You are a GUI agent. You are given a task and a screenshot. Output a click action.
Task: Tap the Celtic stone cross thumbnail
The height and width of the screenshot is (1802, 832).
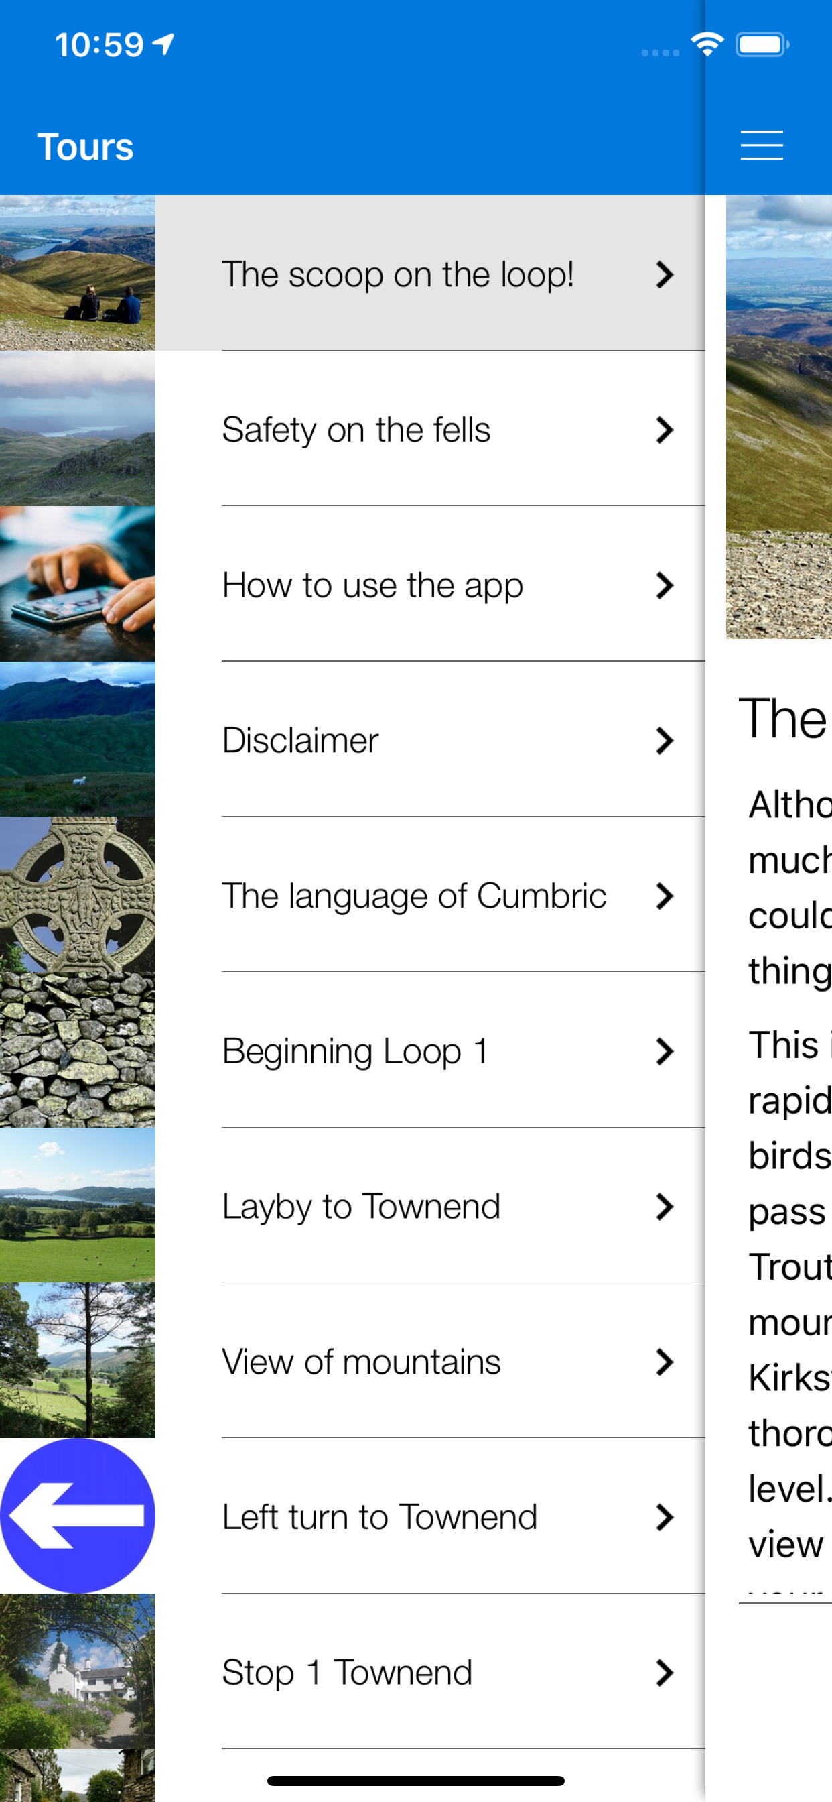point(78,894)
